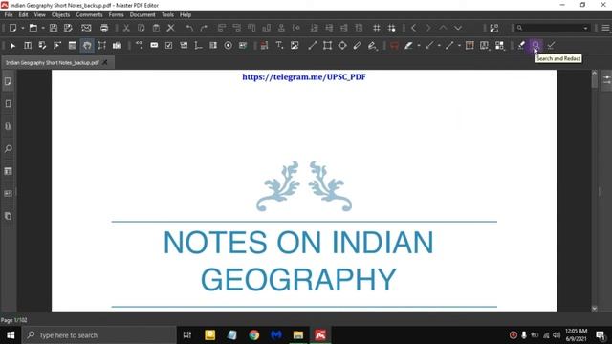
Task: Open the highlight tool dropdown arrow
Action: tap(419, 46)
